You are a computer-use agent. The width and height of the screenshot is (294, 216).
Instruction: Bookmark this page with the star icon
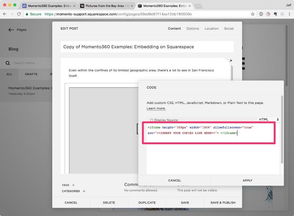tap(252, 14)
